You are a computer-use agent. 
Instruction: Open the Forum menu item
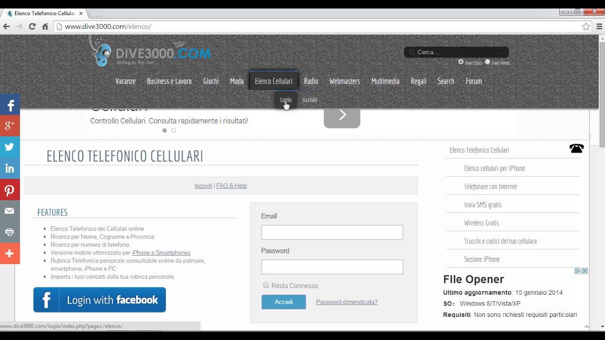click(474, 81)
